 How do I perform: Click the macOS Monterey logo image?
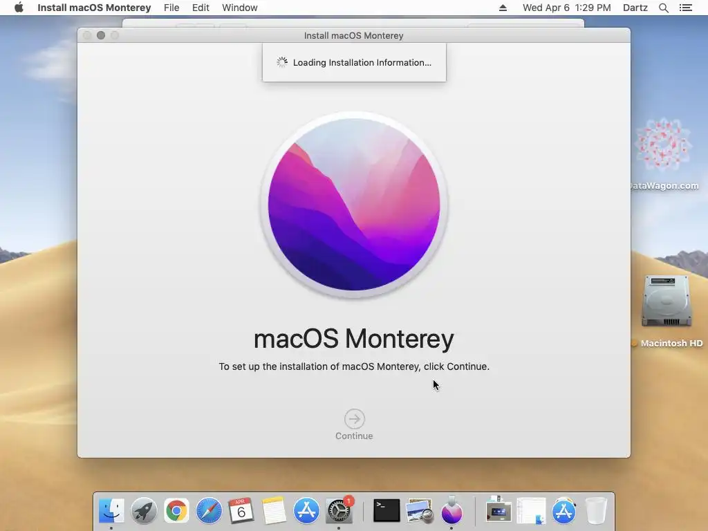(x=354, y=205)
